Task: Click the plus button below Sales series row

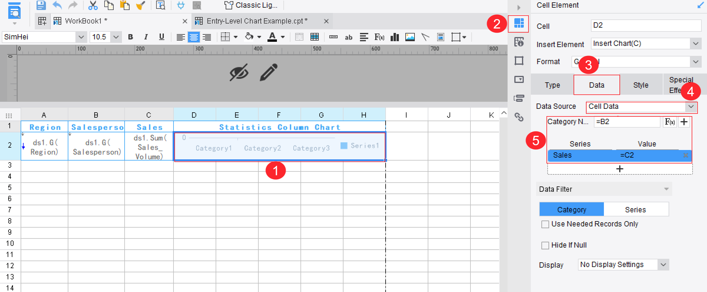Action: 620,169
